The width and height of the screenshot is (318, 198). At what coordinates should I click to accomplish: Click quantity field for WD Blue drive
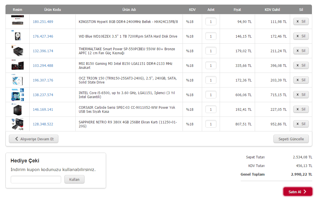(x=211, y=36)
